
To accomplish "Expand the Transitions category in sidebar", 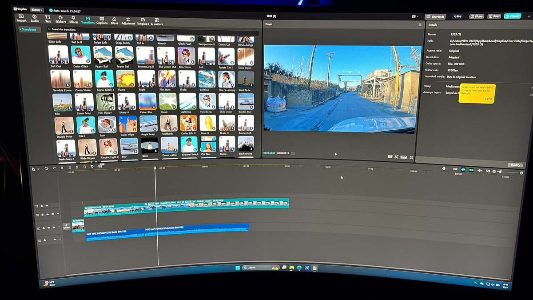I will pos(30,30).
